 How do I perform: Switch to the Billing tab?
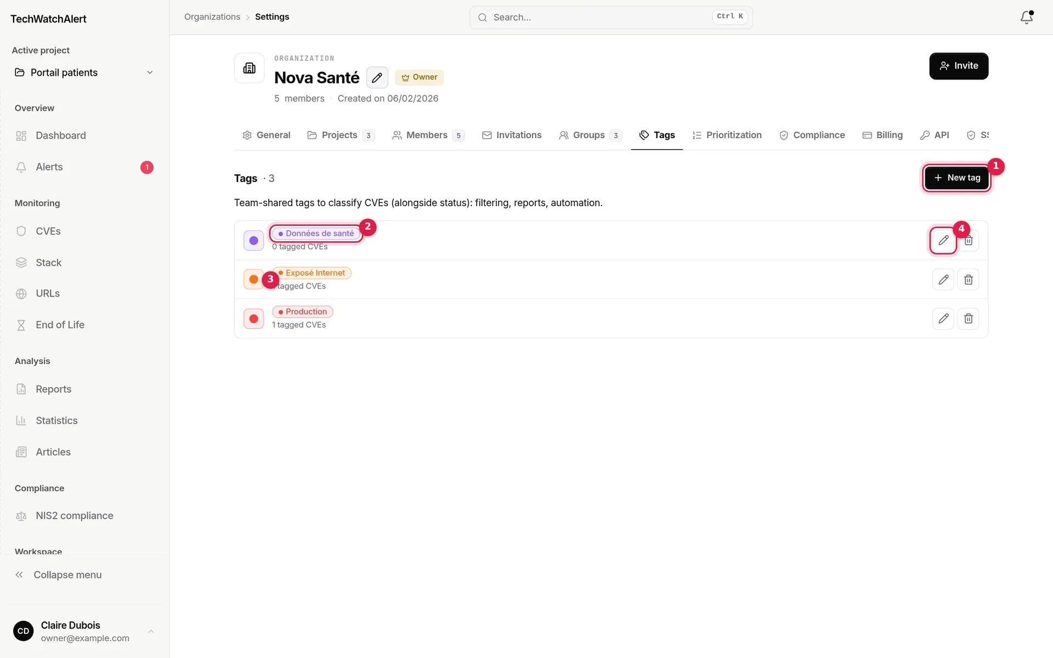coord(882,135)
